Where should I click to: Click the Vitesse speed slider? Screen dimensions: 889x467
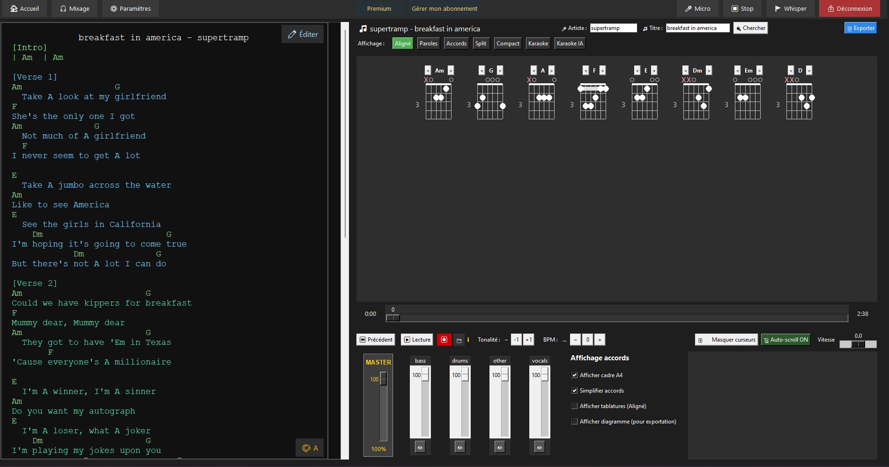pyautogui.click(x=858, y=344)
